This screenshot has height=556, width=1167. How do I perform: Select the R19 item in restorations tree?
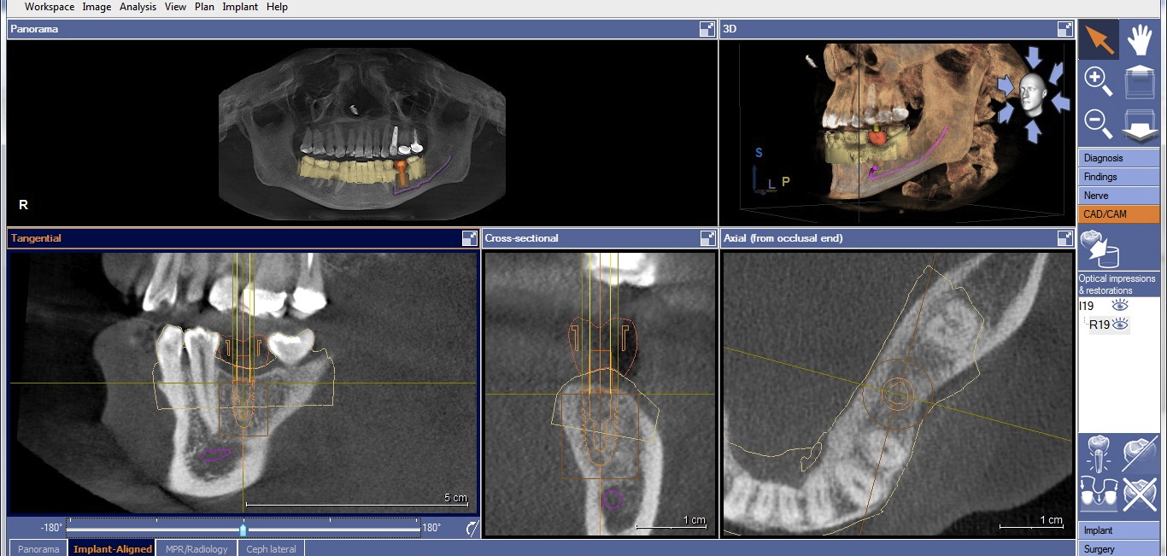(1099, 325)
